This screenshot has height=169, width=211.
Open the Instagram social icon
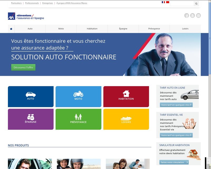[x=198, y=16]
